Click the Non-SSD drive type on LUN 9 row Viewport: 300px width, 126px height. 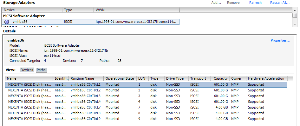tap(173, 119)
